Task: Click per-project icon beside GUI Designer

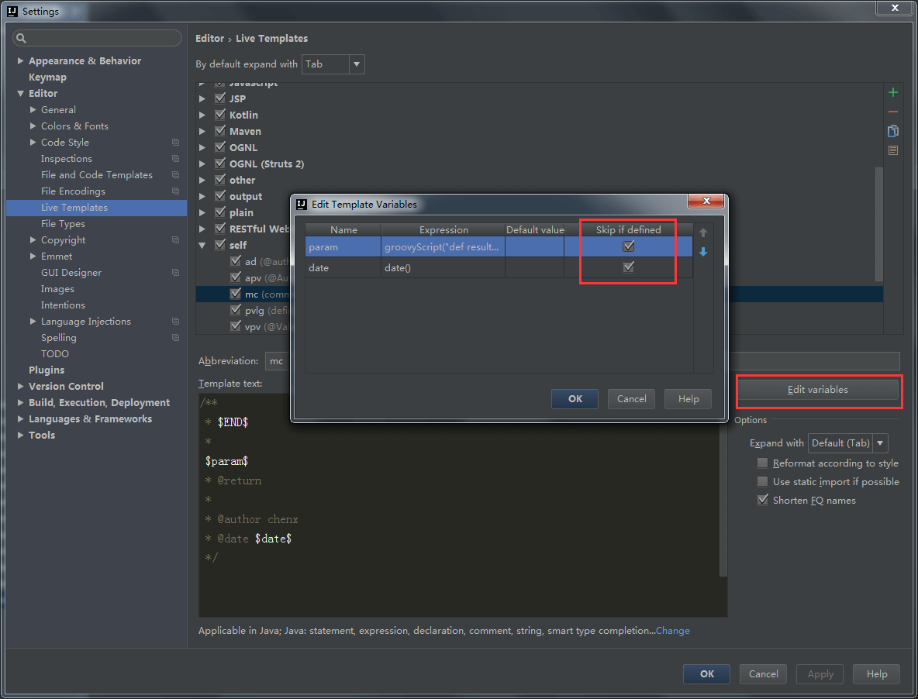Action: coord(176,273)
